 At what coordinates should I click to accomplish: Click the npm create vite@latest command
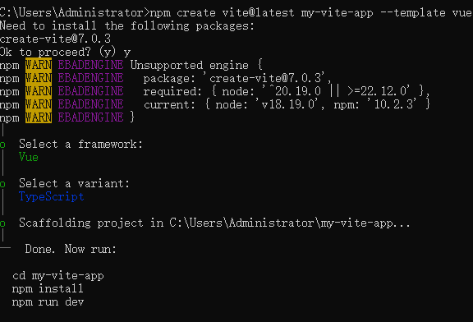310,12
